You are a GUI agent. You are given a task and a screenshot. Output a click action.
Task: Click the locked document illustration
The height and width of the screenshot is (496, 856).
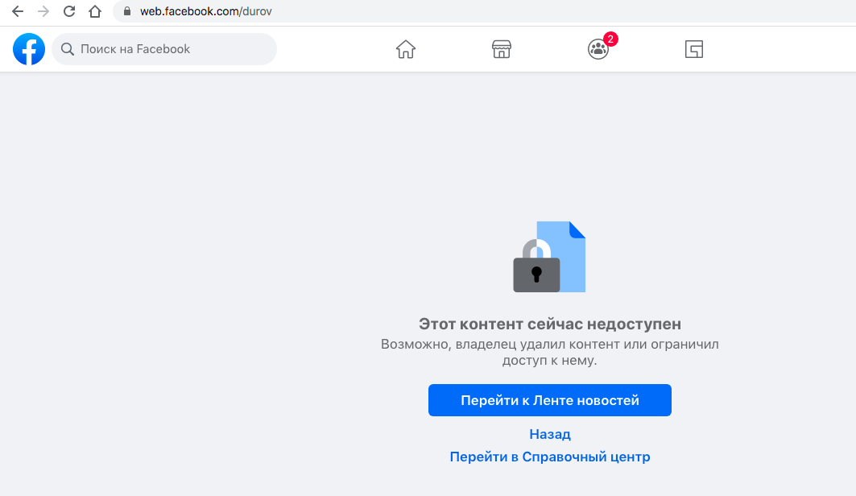tap(550, 258)
